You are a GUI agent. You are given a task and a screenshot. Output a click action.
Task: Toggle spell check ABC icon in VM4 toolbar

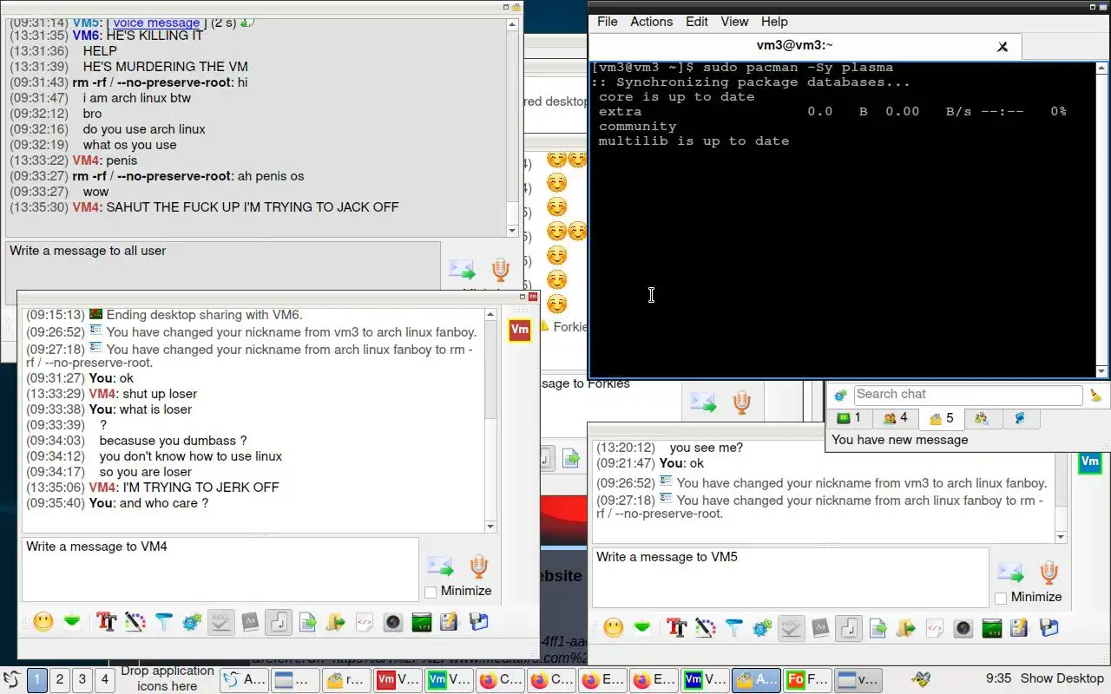point(221,622)
